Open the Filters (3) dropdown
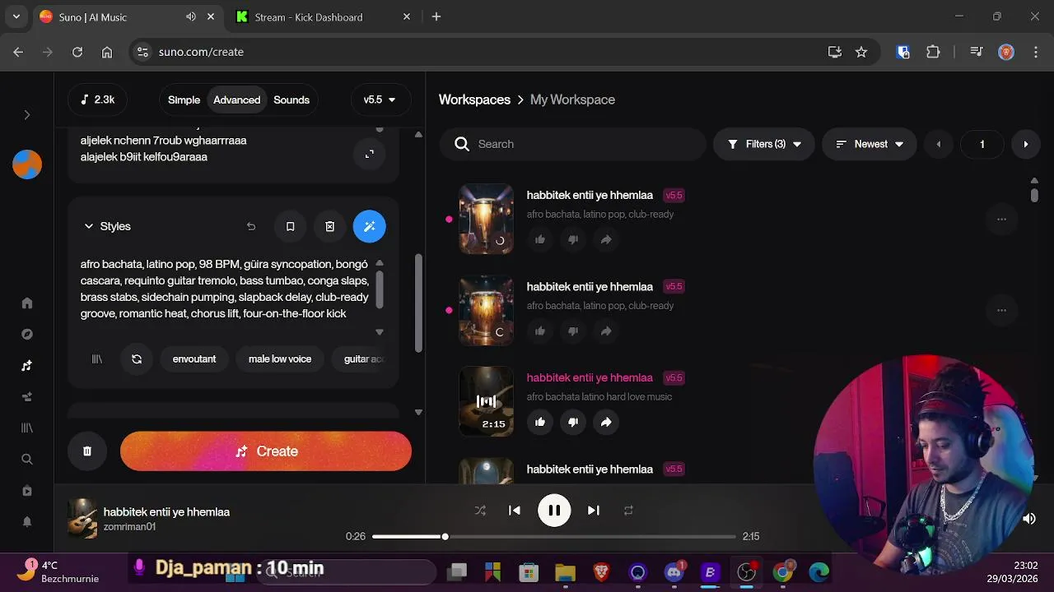 (x=764, y=144)
